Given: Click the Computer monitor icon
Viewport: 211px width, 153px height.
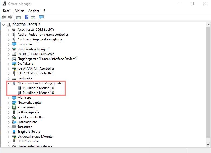Looking at the screenshot, I should click(x=14, y=44).
